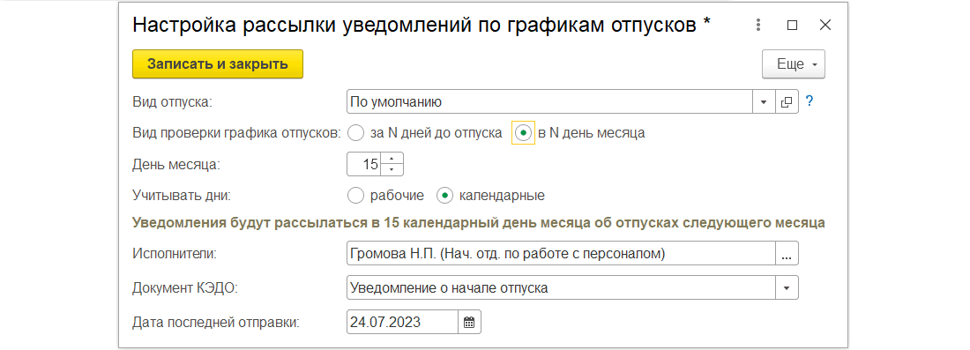This screenshot has height=350, width=970.
Task: Expand the Вид отпуска dropdown arrow
Action: (x=764, y=101)
